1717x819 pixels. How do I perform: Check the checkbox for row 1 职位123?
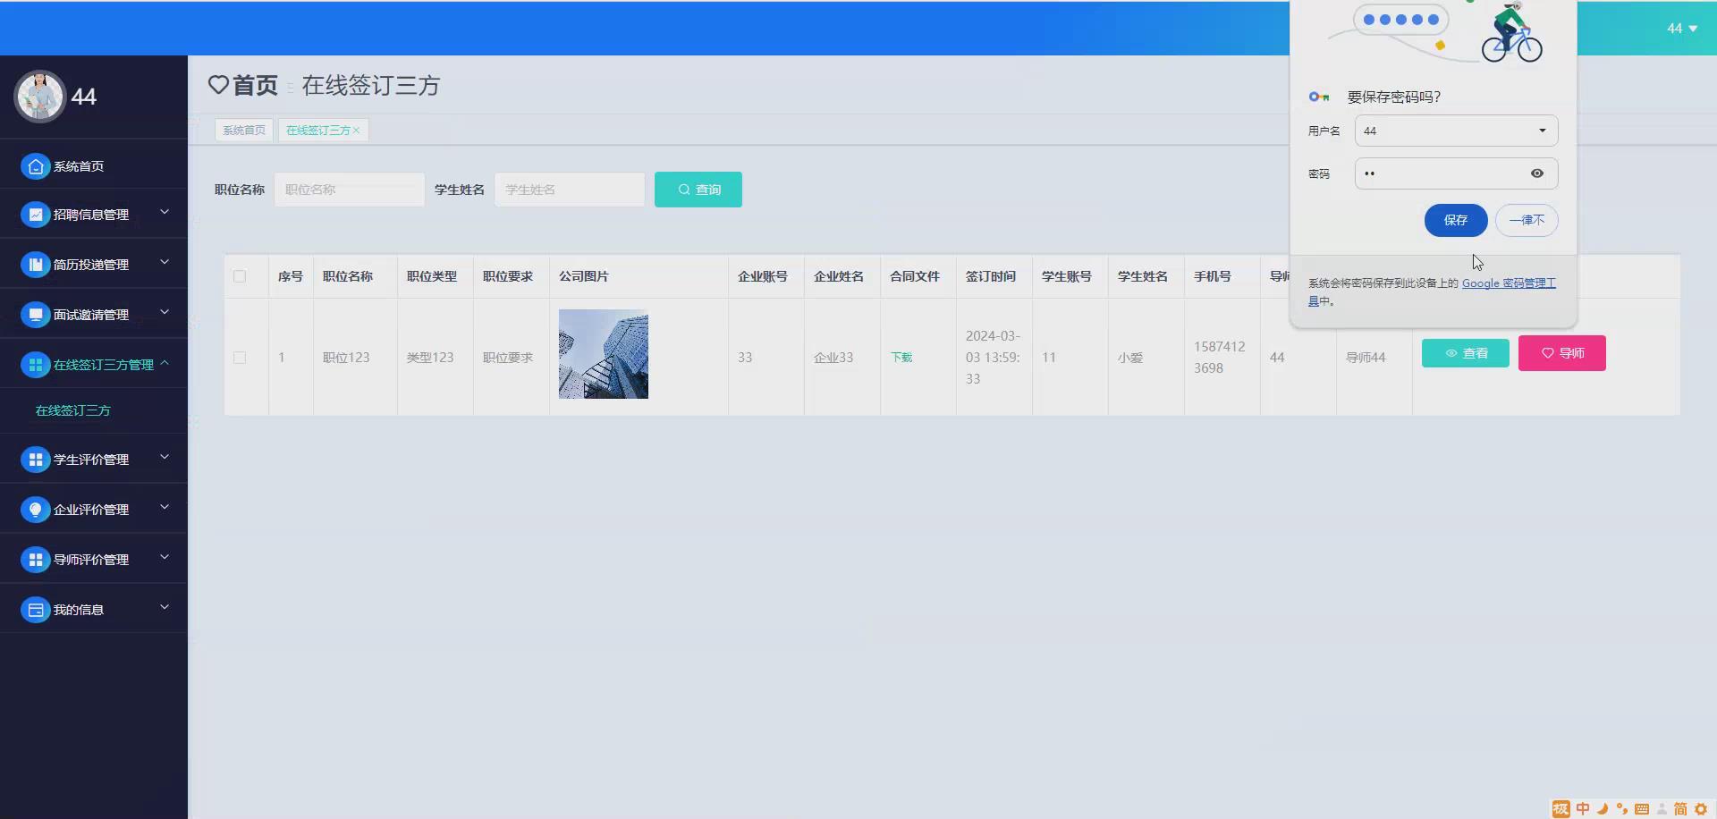click(x=240, y=358)
